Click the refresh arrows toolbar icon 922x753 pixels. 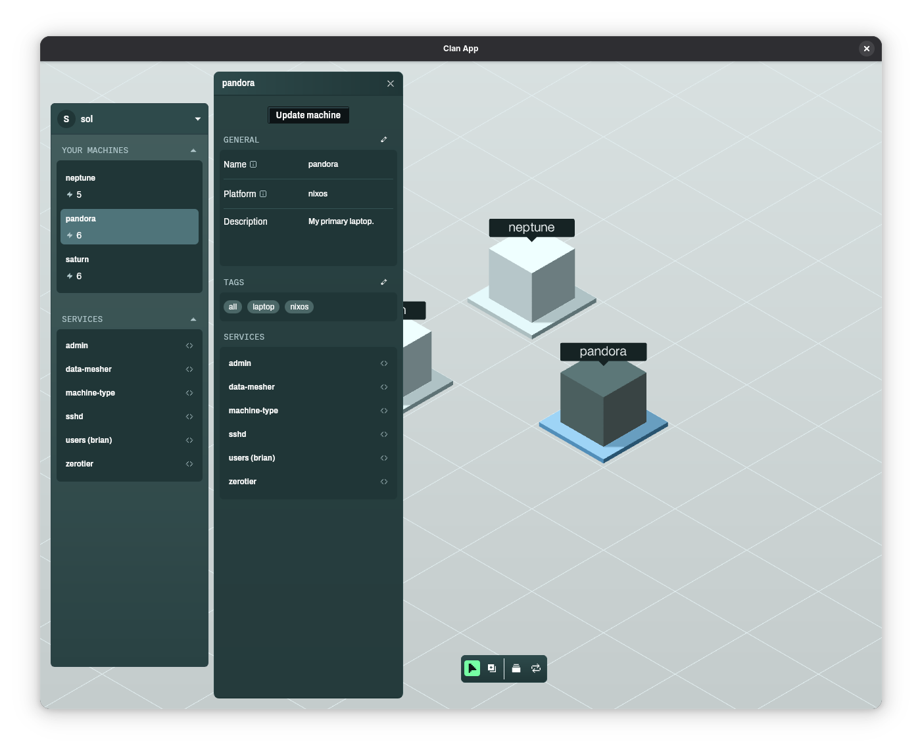tap(536, 668)
